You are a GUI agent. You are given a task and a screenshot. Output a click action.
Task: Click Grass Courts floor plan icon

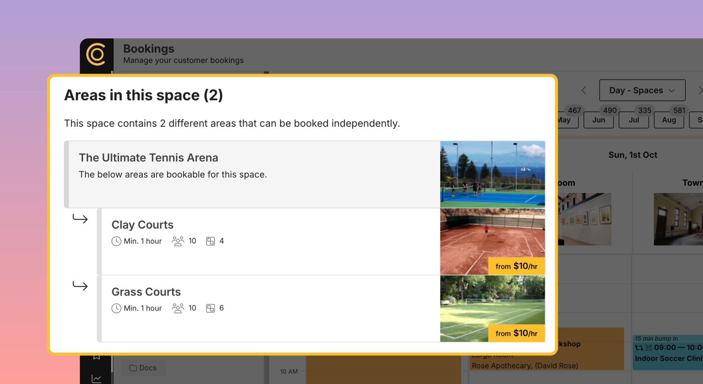click(x=210, y=308)
